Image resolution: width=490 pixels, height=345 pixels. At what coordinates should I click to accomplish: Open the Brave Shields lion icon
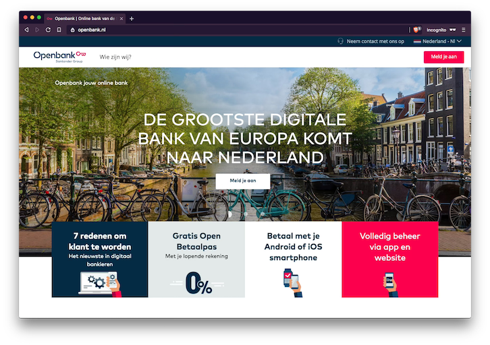click(x=416, y=30)
